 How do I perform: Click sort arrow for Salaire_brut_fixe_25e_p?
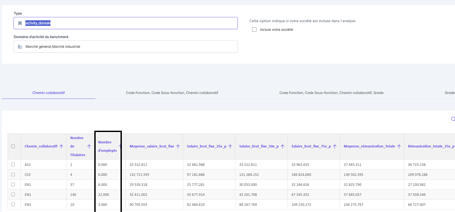tap(230, 146)
